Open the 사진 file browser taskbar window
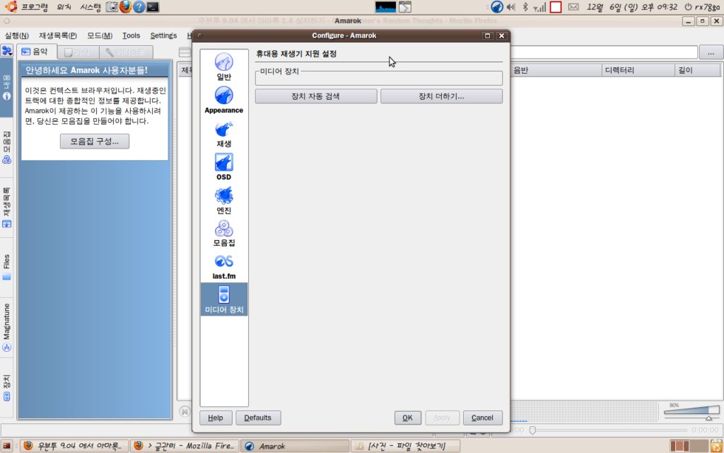Image resolution: width=724 pixels, height=453 pixels. click(405, 446)
